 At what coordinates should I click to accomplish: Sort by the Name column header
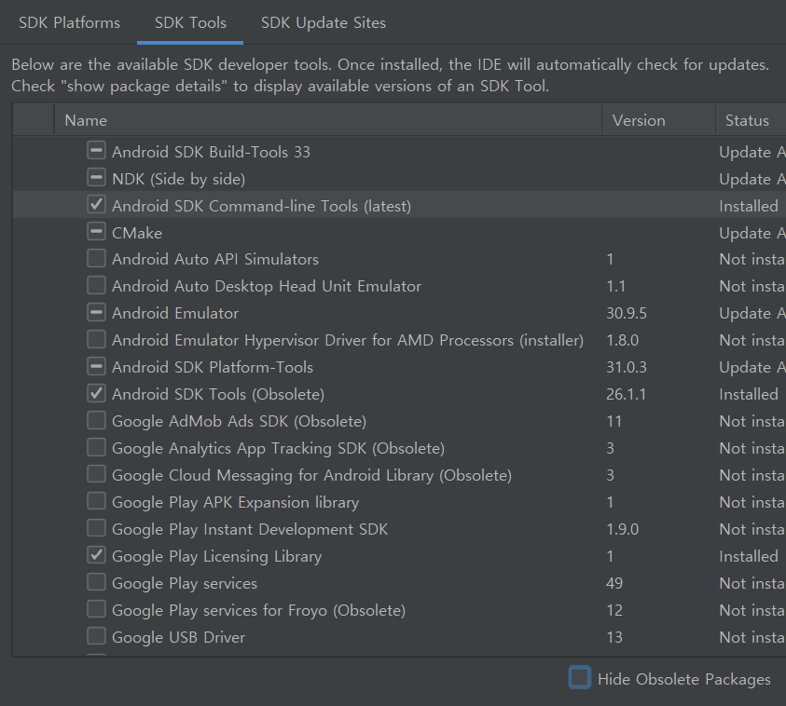pyautogui.click(x=328, y=120)
